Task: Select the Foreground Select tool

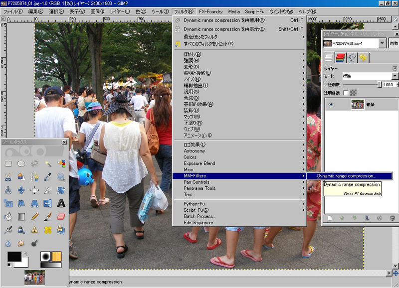Action: tap(21, 177)
